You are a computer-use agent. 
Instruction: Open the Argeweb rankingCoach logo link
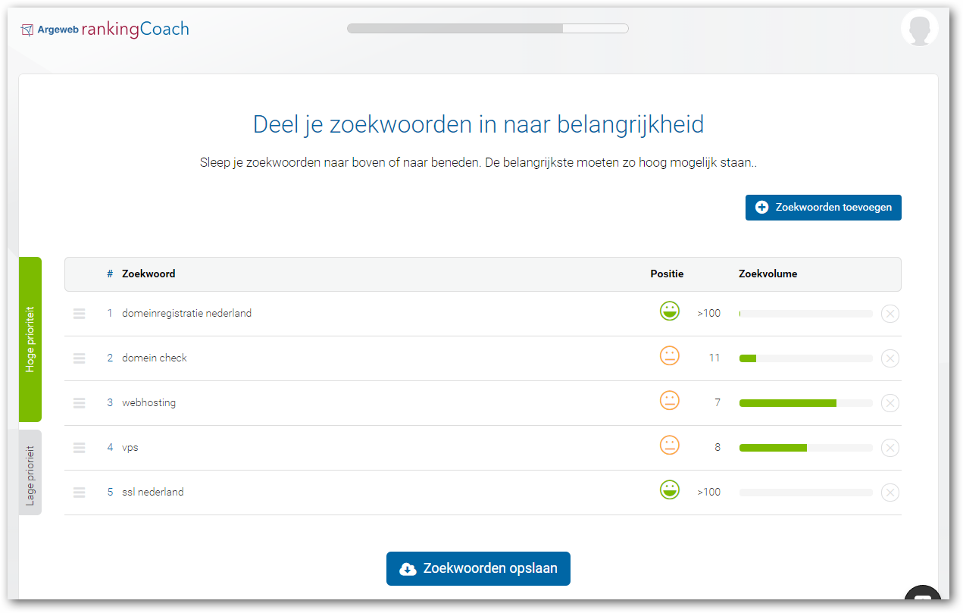click(x=105, y=30)
